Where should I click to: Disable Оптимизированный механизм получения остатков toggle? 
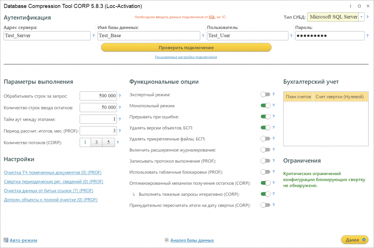pos(265,183)
